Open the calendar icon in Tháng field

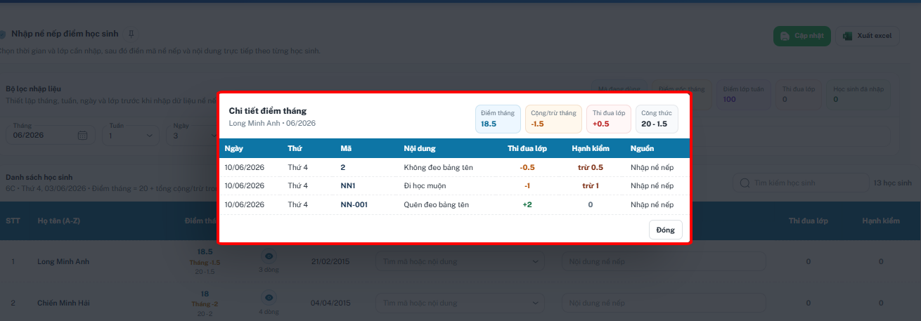(82, 135)
